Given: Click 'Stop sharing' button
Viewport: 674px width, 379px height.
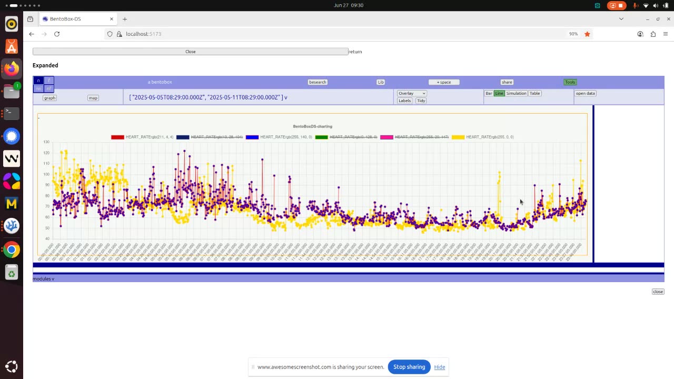Looking at the screenshot, I should tap(409, 367).
